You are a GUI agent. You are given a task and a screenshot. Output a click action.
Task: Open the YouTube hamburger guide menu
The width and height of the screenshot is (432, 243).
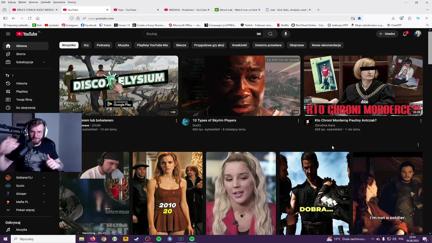click(8, 34)
